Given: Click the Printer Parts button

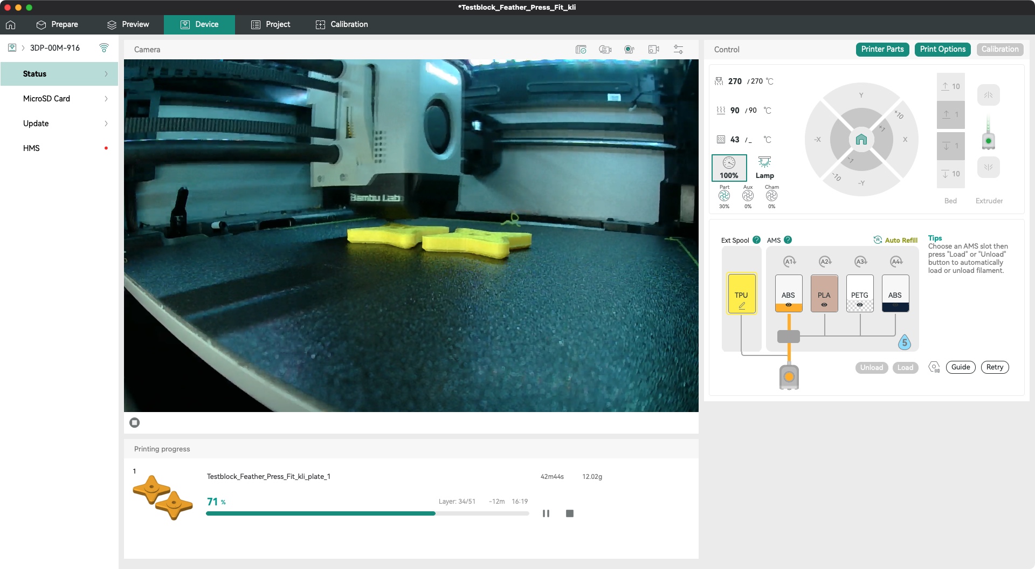Looking at the screenshot, I should (x=882, y=49).
